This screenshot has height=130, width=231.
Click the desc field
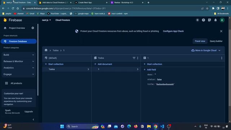click(x=152, y=75)
